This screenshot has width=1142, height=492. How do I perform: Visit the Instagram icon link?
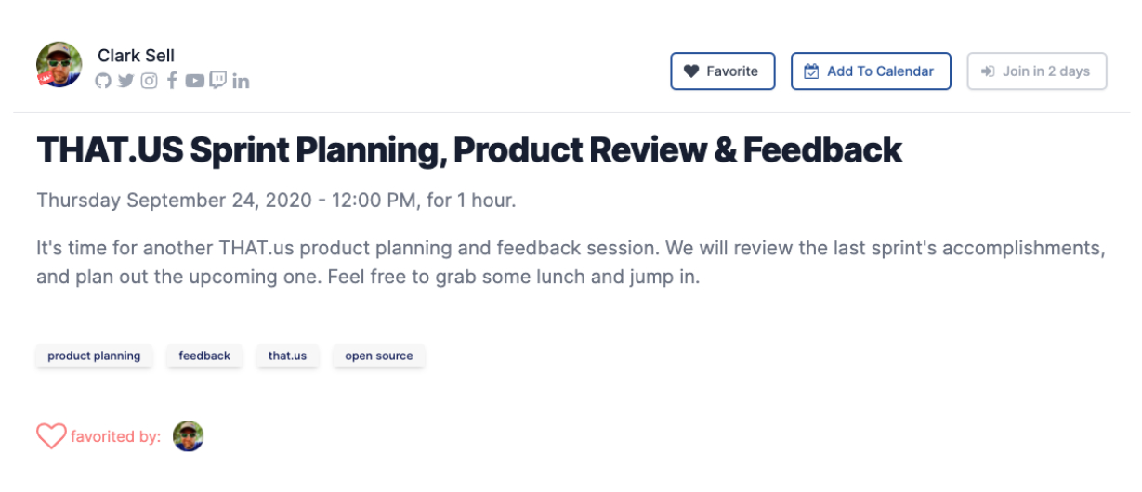[x=149, y=81]
